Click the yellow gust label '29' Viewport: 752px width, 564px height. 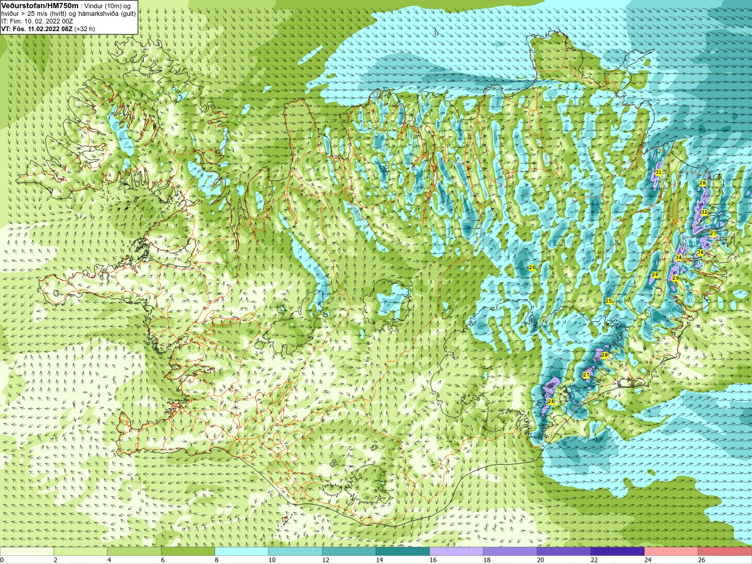point(676,278)
